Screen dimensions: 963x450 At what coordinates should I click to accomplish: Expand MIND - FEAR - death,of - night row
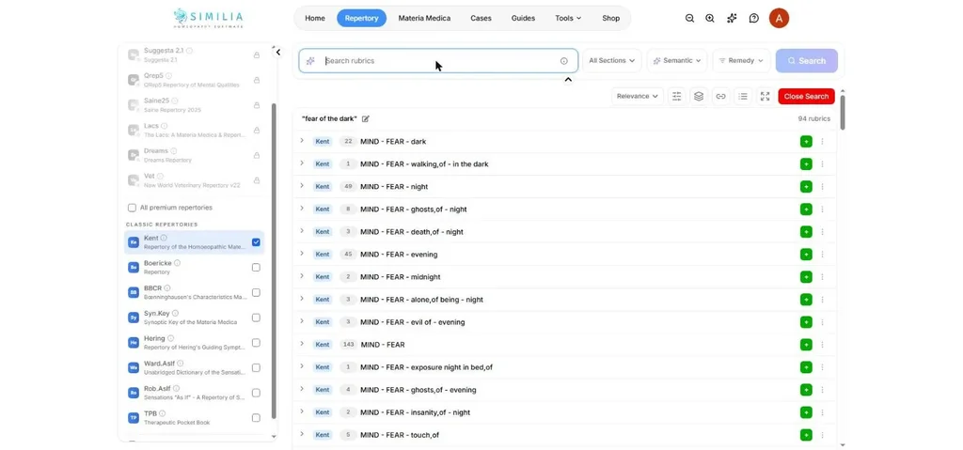(302, 231)
